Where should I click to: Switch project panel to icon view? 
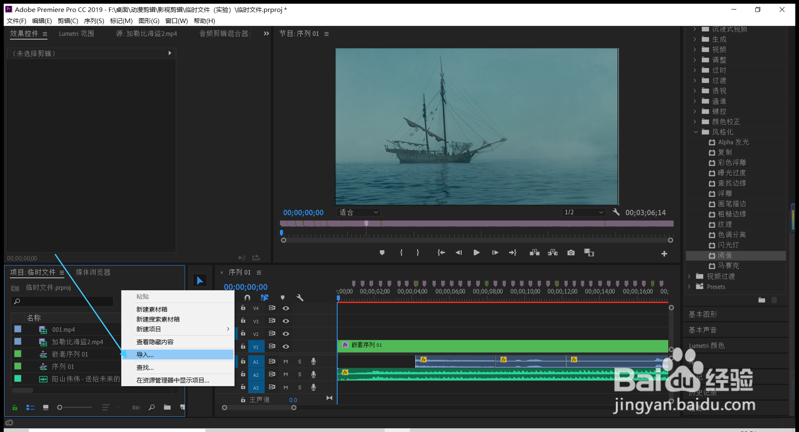[x=46, y=408]
